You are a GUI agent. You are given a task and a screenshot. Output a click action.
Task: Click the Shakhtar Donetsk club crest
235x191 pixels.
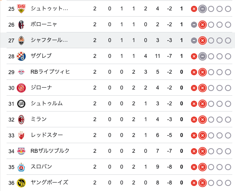pos(21,41)
